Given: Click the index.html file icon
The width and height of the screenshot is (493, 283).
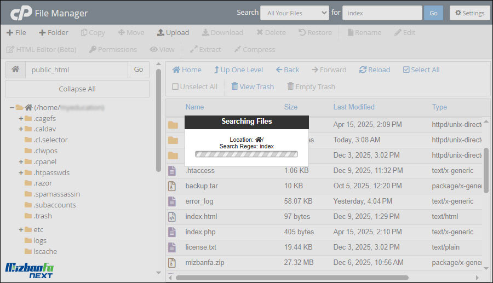Looking at the screenshot, I should (173, 217).
